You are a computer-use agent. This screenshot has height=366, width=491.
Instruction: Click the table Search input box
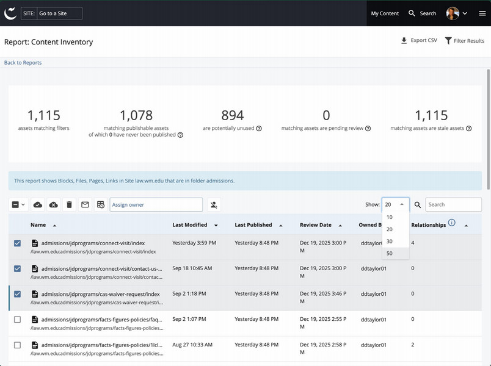(453, 204)
